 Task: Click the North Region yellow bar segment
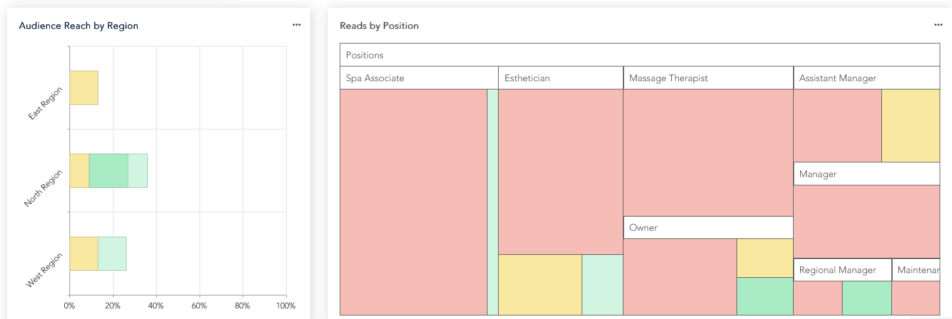pos(79,171)
